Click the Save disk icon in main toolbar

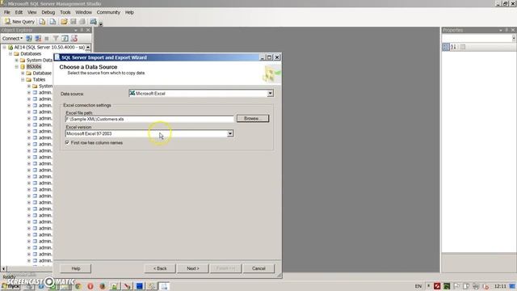coord(74,22)
